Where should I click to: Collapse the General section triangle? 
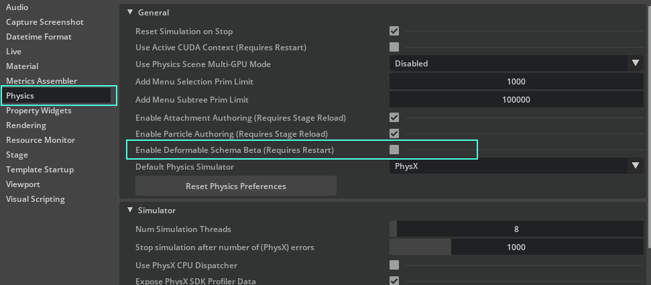point(130,13)
